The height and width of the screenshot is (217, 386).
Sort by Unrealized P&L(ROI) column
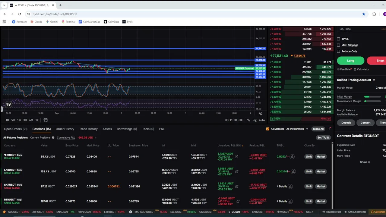(230, 146)
